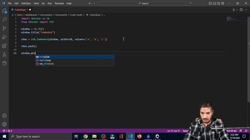The height and width of the screenshot is (140, 250).
Task: Open the Edit menu
Action: point(16,3)
